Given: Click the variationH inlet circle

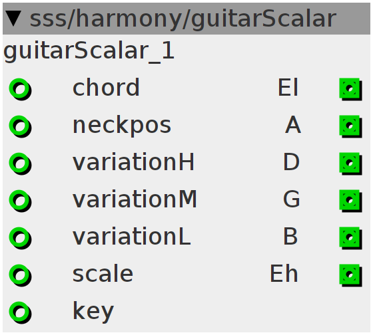Looking at the screenshot, I should 20,164.
